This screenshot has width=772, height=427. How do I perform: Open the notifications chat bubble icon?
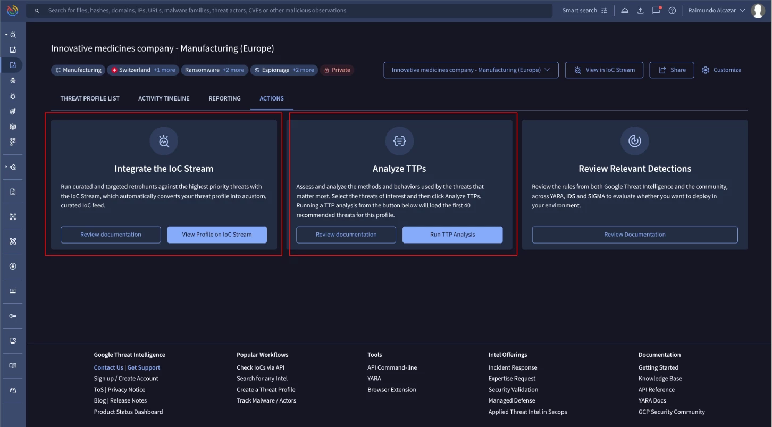[x=657, y=10]
